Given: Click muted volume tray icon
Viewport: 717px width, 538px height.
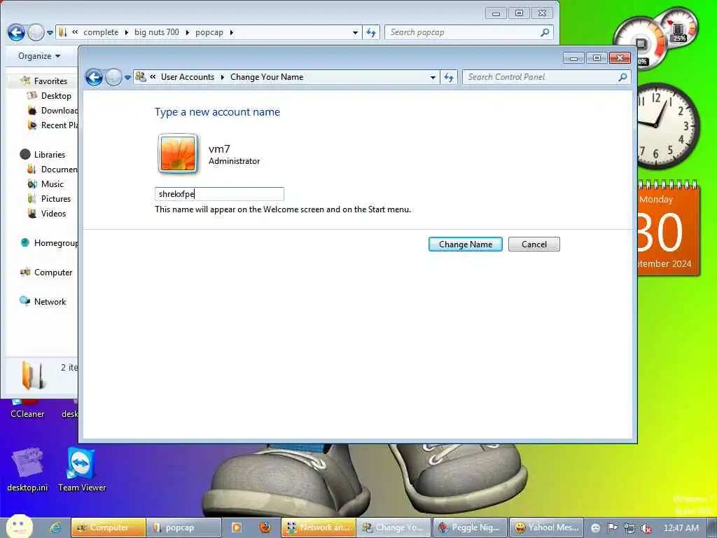Looking at the screenshot, I should 646,528.
